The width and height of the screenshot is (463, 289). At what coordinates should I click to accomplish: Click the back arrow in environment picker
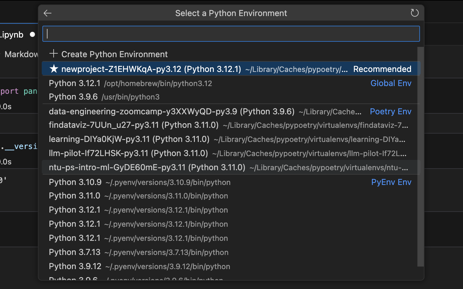point(48,13)
